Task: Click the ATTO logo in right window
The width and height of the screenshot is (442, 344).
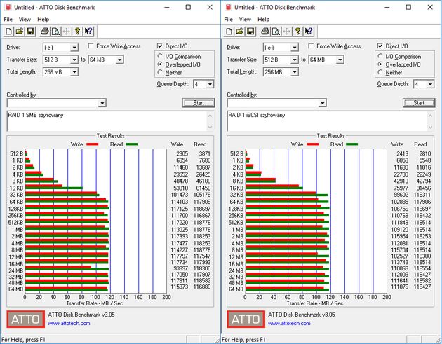Action: coord(246,319)
